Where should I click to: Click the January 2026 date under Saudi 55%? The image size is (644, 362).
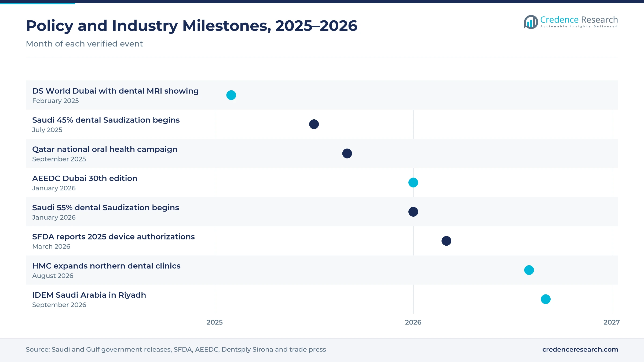tap(54, 217)
